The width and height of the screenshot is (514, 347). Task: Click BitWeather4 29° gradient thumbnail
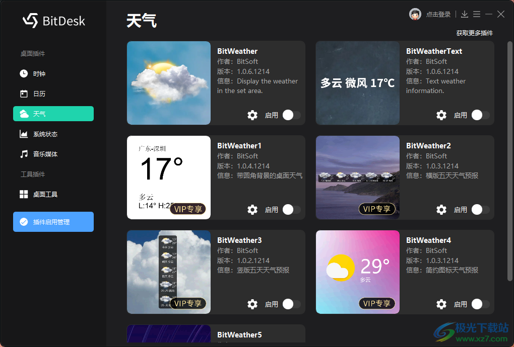358,272
